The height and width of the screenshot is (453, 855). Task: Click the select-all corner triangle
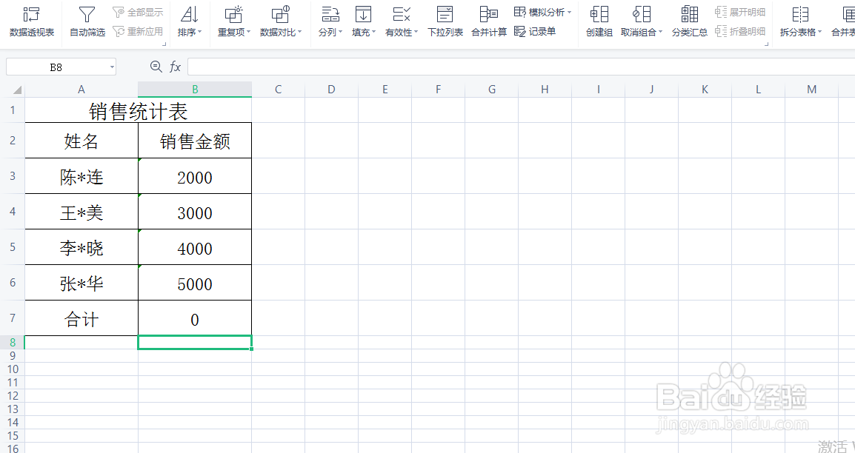[17, 90]
